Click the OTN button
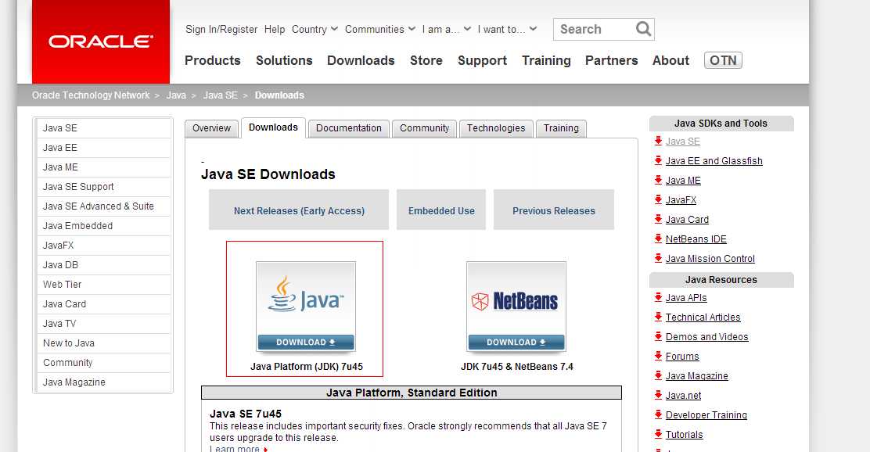The height and width of the screenshot is (452, 870). (723, 60)
